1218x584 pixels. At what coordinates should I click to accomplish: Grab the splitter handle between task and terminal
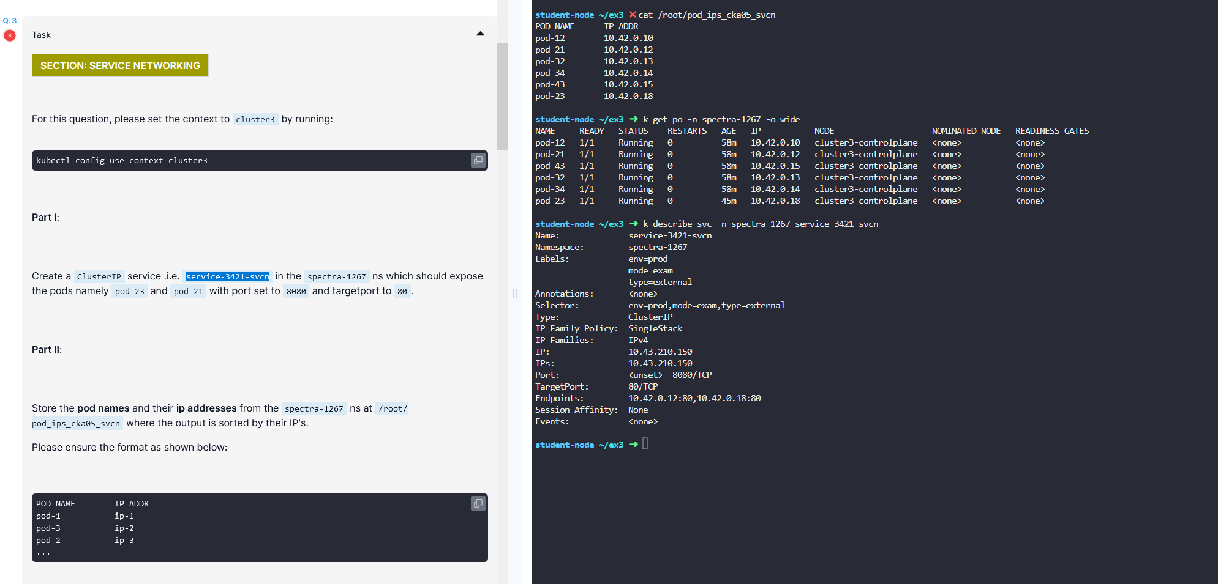515,294
